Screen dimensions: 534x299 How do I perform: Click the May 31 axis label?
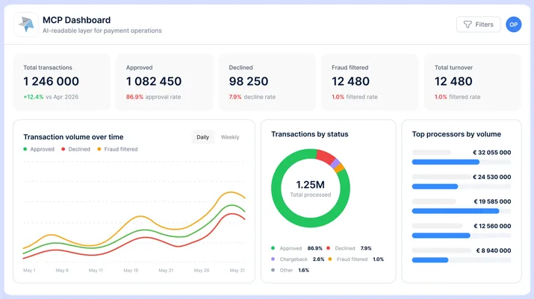(x=237, y=270)
